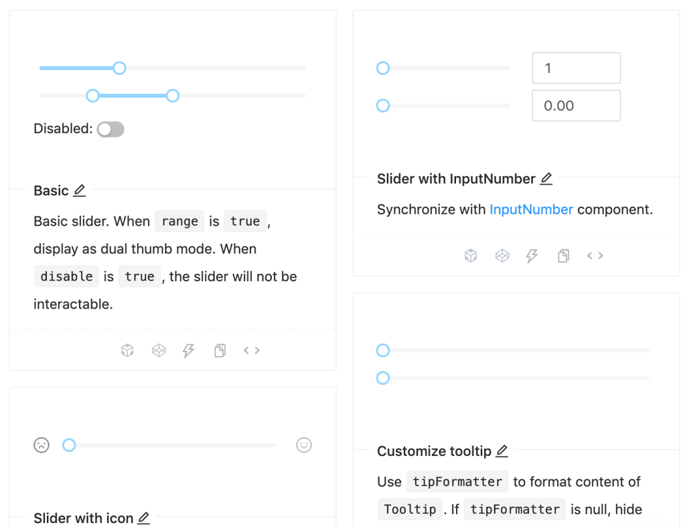Click the smiley face icon beside the slider

[304, 445]
